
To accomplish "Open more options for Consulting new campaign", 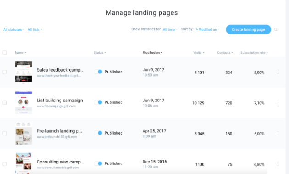I will pyautogui.click(x=278, y=163).
